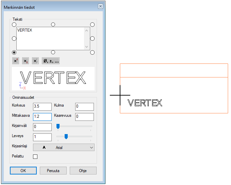Click the Peruuta cancel button
Viewport: 231px width, 185px height.
(x=53, y=171)
